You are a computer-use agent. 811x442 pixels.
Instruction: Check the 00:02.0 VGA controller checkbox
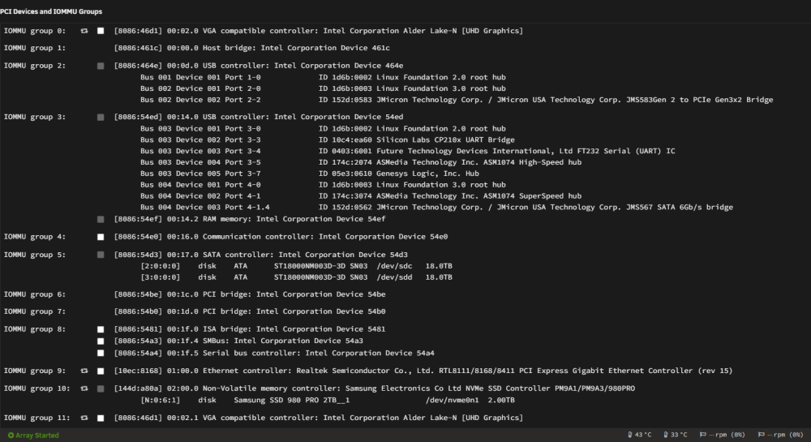pos(101,31)
